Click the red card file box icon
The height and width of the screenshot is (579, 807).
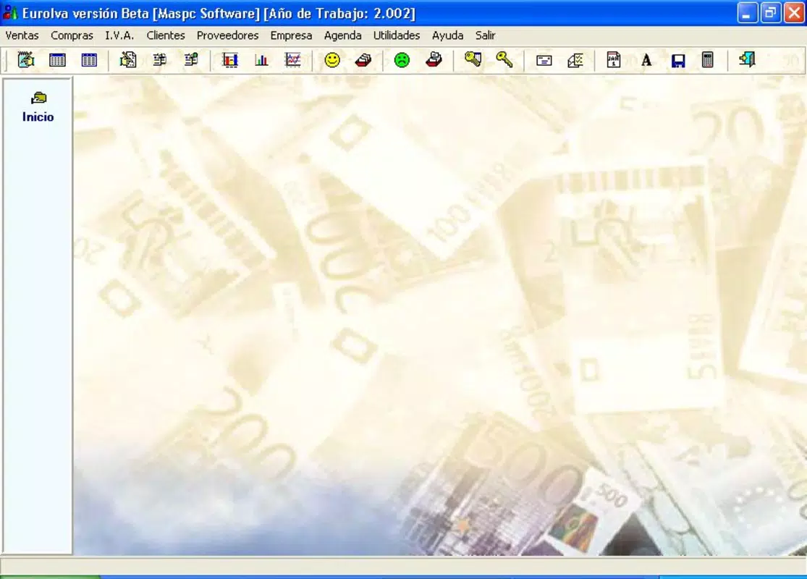[x=363, y=59]
